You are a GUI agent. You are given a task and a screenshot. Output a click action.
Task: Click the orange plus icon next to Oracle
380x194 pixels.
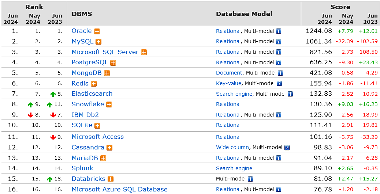(97, 31)
